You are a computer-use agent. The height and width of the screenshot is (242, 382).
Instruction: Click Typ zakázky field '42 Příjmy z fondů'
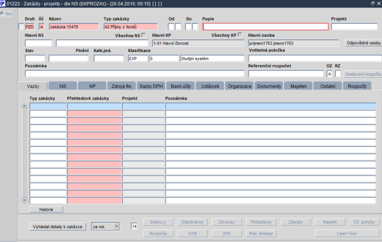pyautogui.click(x=130, y=27)
